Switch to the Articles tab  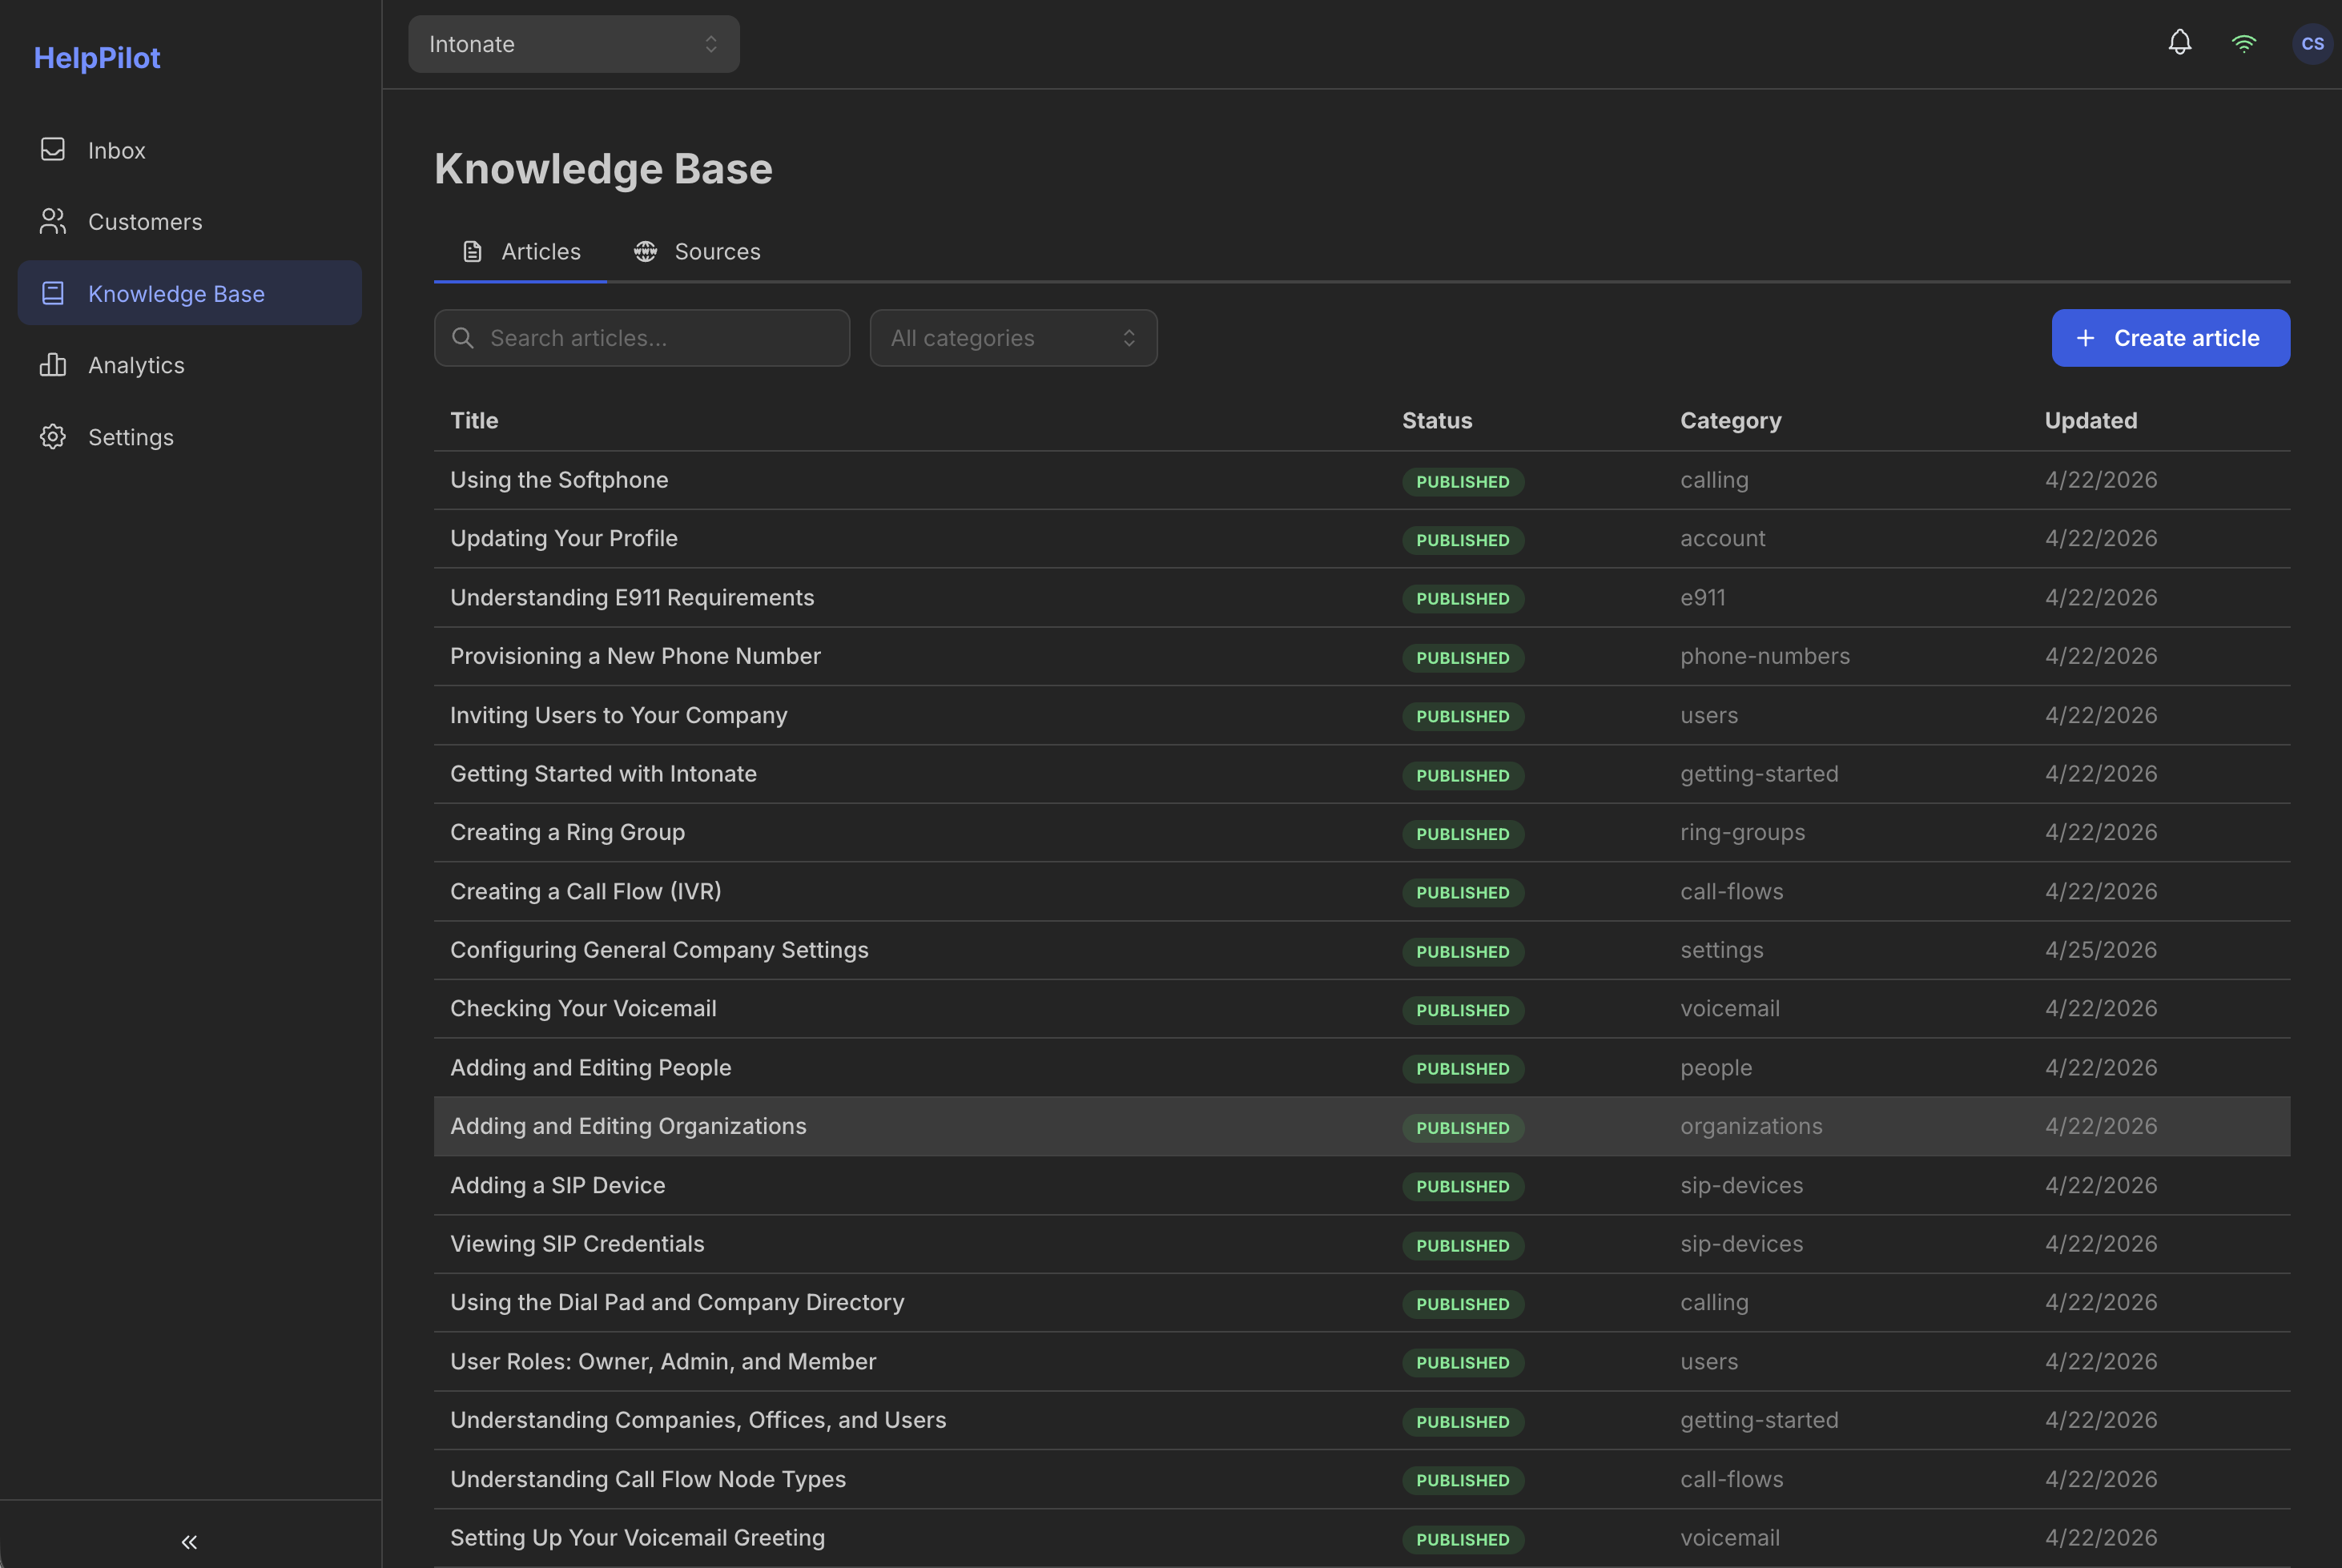coord(520,251)
